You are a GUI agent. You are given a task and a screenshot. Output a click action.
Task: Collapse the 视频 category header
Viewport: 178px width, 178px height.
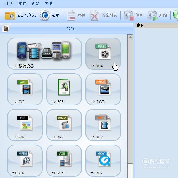click(67, 28)
